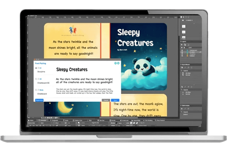Open the Home tab in Measurements palette

pyautogui.click(x=31, y=120)
